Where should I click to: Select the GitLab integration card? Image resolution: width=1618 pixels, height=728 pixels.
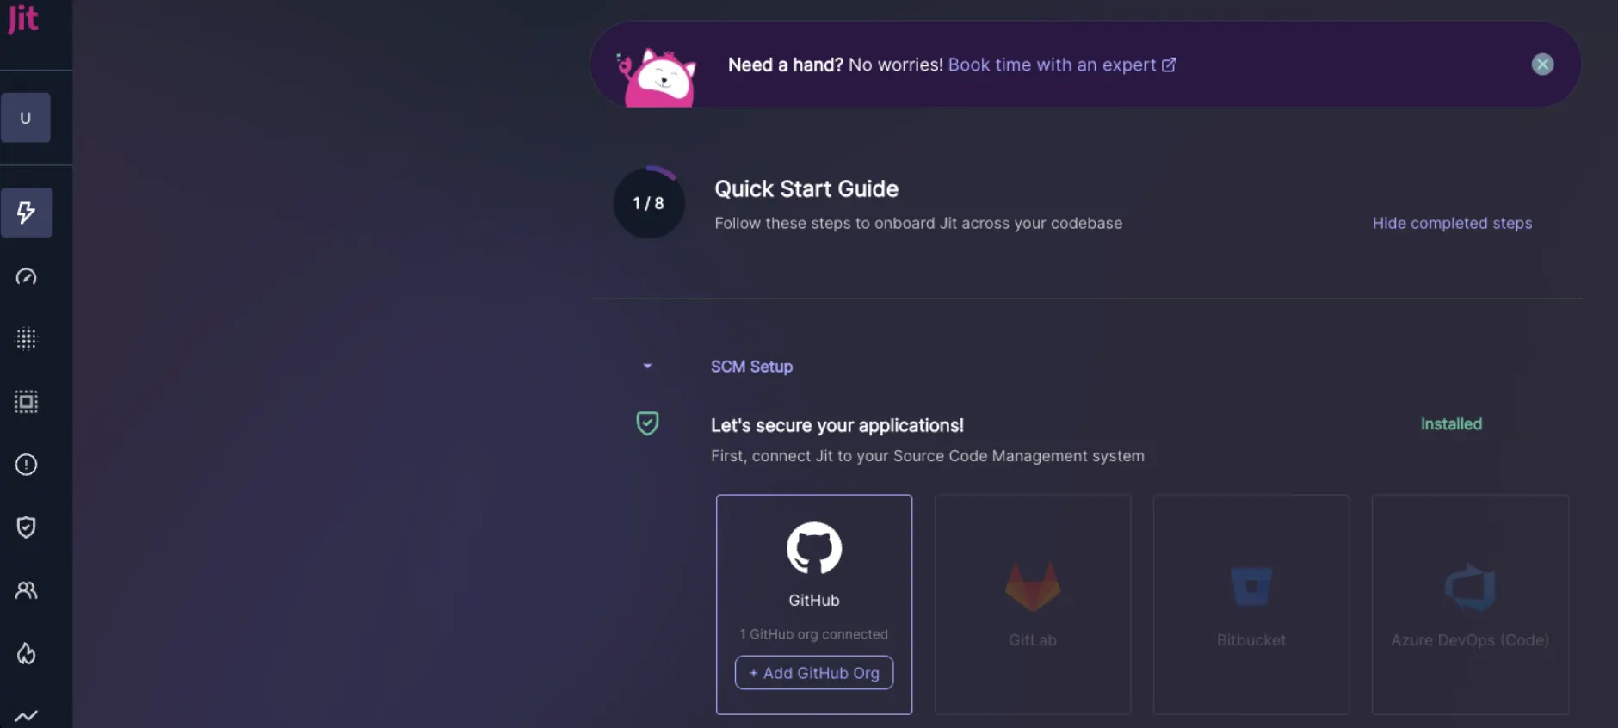(1033, 604)
